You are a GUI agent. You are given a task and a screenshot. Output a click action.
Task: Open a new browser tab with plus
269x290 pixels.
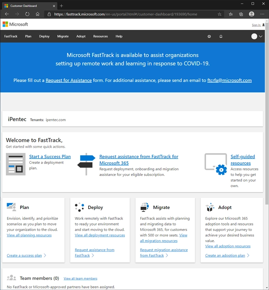point(61,6)
